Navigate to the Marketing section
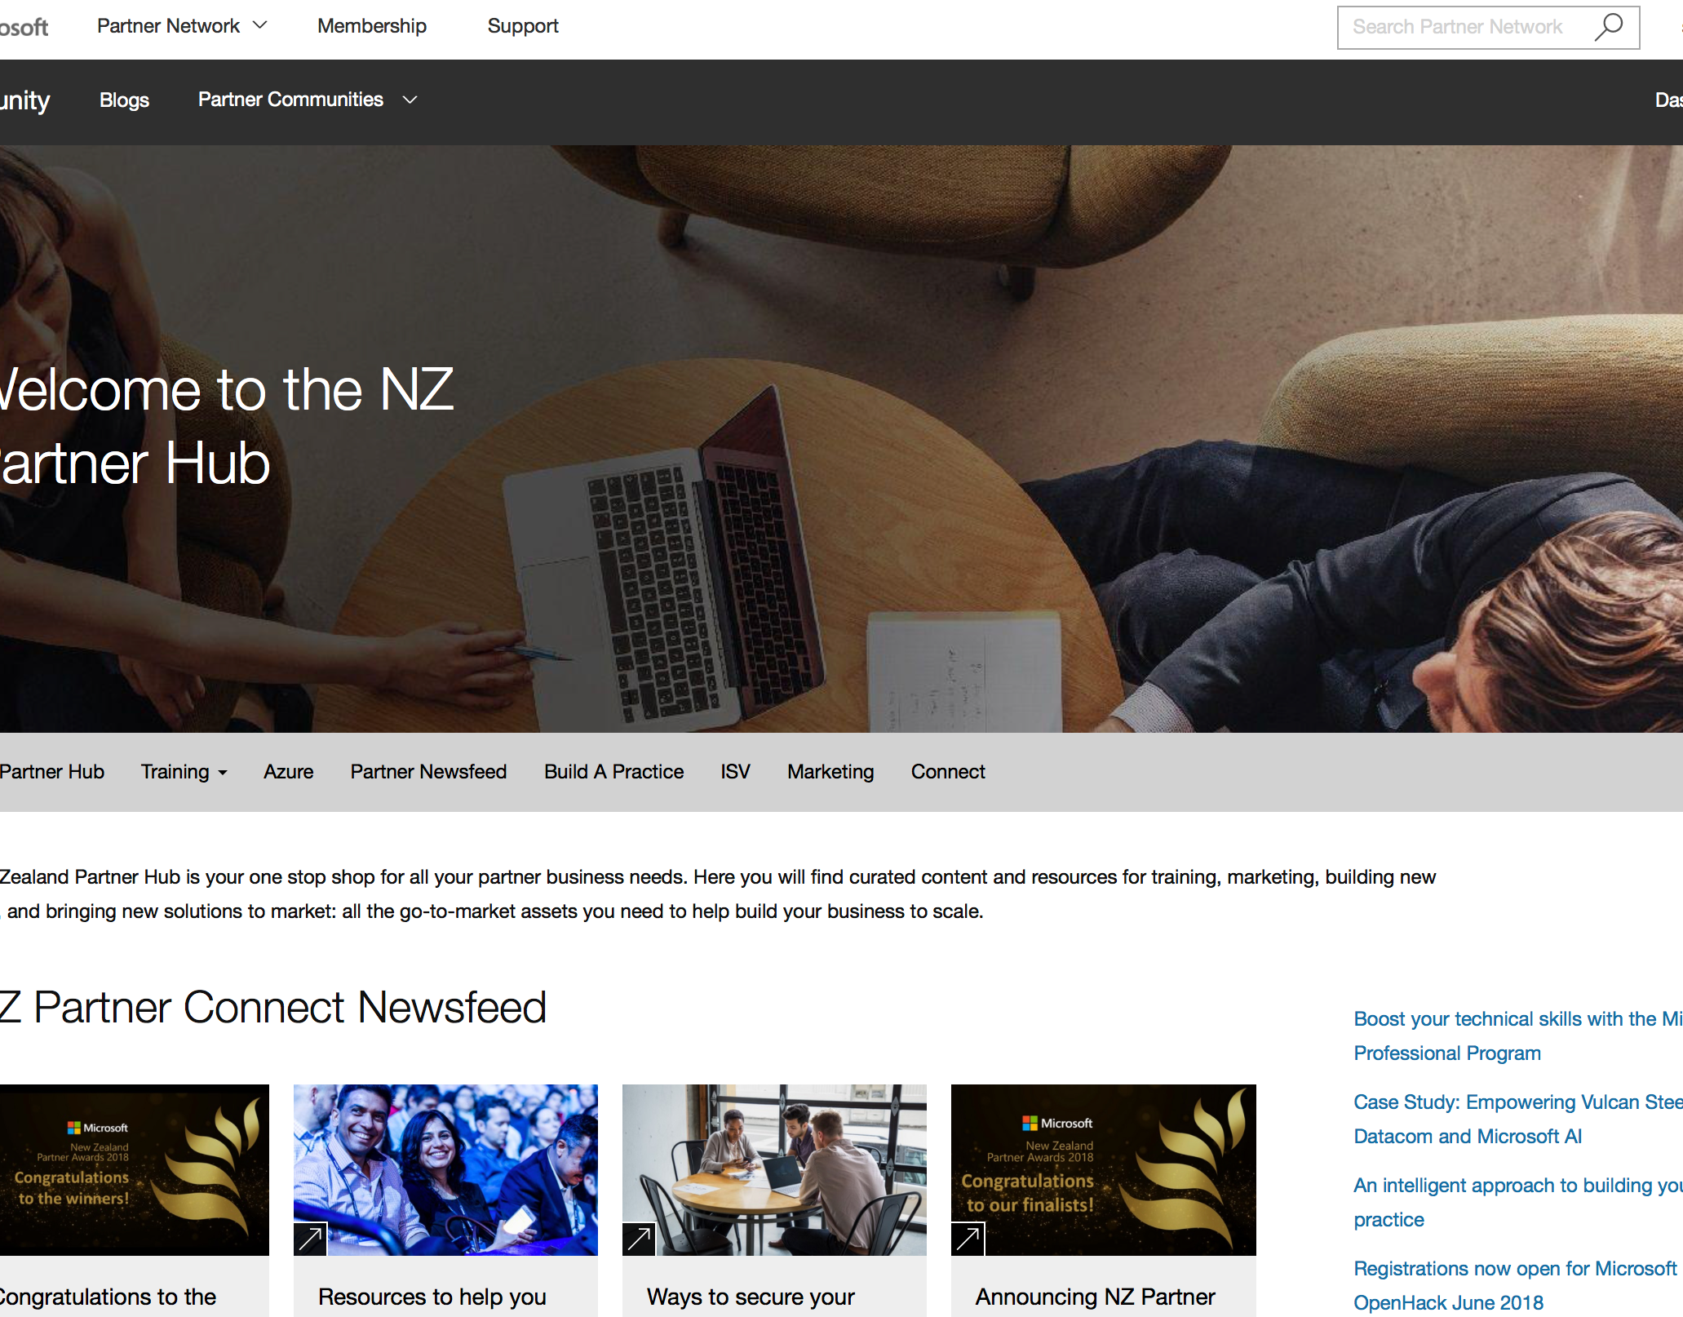 pos(830,771)
